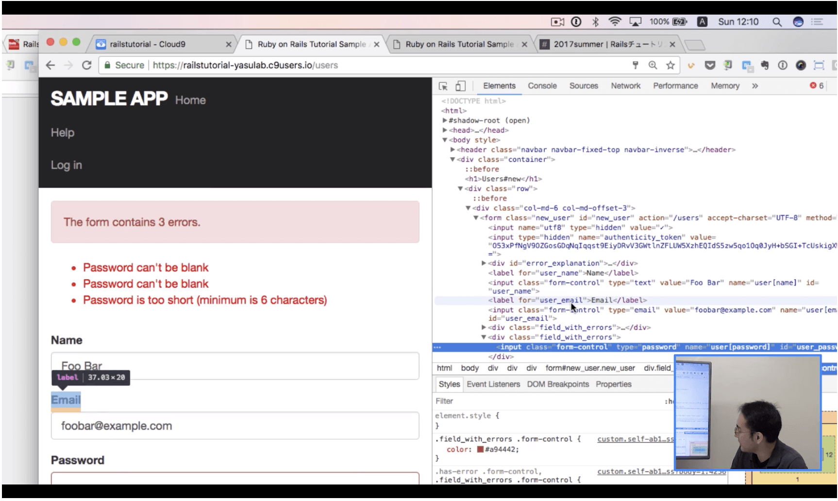Show more DevTools tabs with the chevron

pos(755,86)
